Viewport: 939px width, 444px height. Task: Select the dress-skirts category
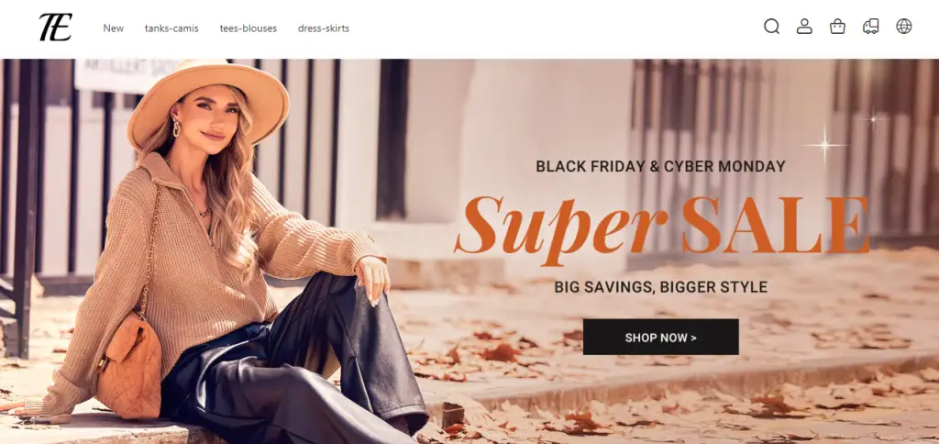coord(324,28)
